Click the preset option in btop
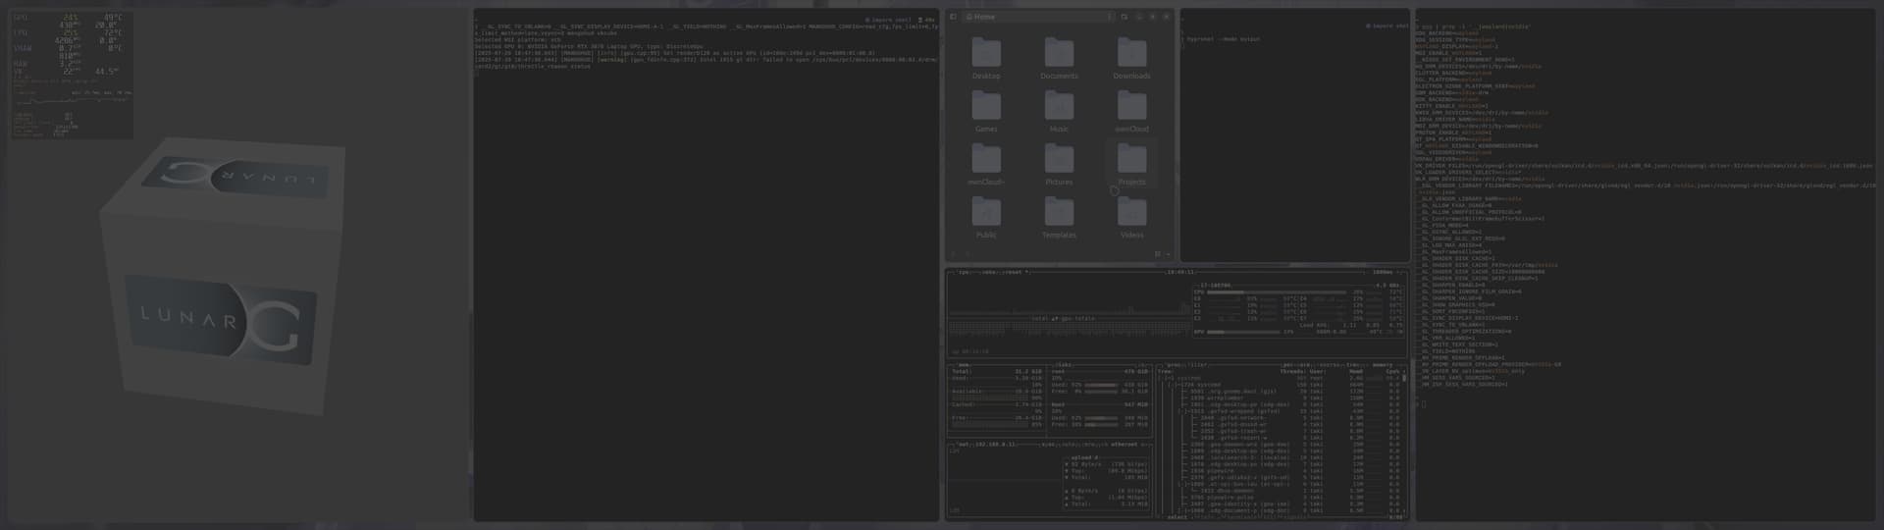Image resolution: width=1884 pixels, height=530 pixels. [x=1017, y=272]
